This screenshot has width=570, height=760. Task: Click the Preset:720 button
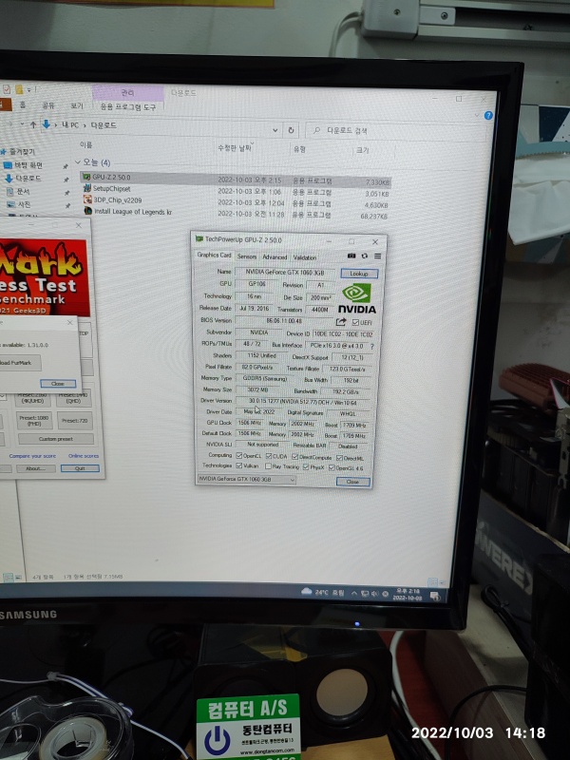pos(75,420)
